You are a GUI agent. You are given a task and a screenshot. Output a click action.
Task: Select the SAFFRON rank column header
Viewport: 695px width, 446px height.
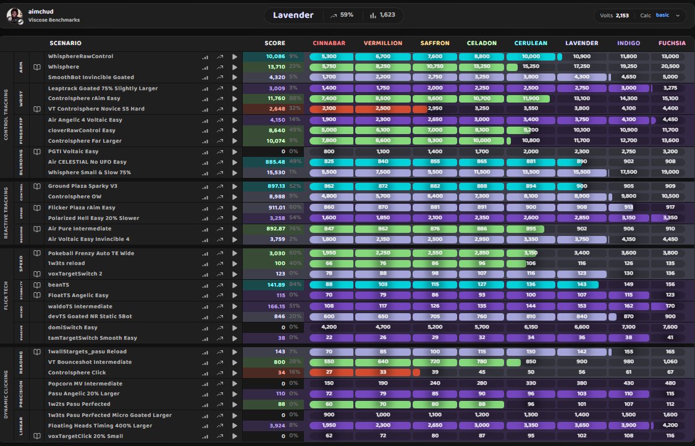coord(434,43)
